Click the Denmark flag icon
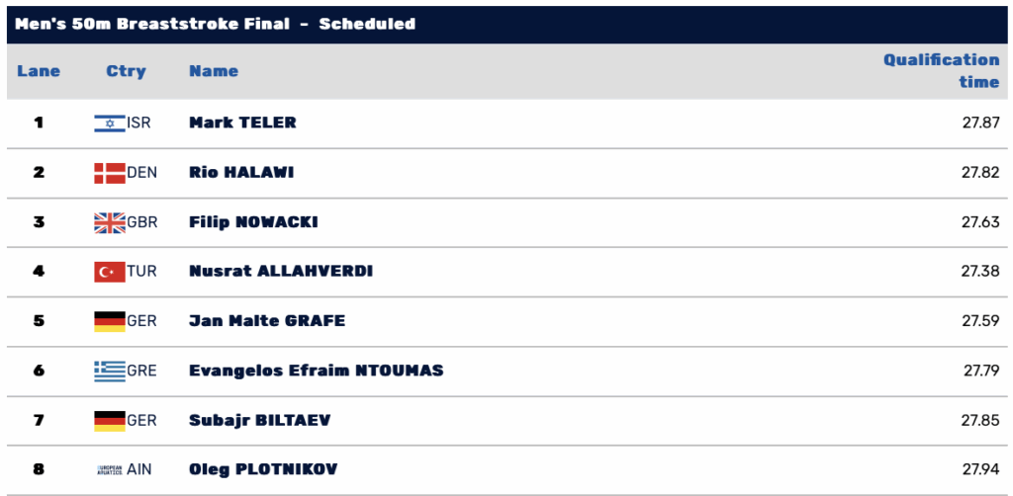 tap(109, 173)
